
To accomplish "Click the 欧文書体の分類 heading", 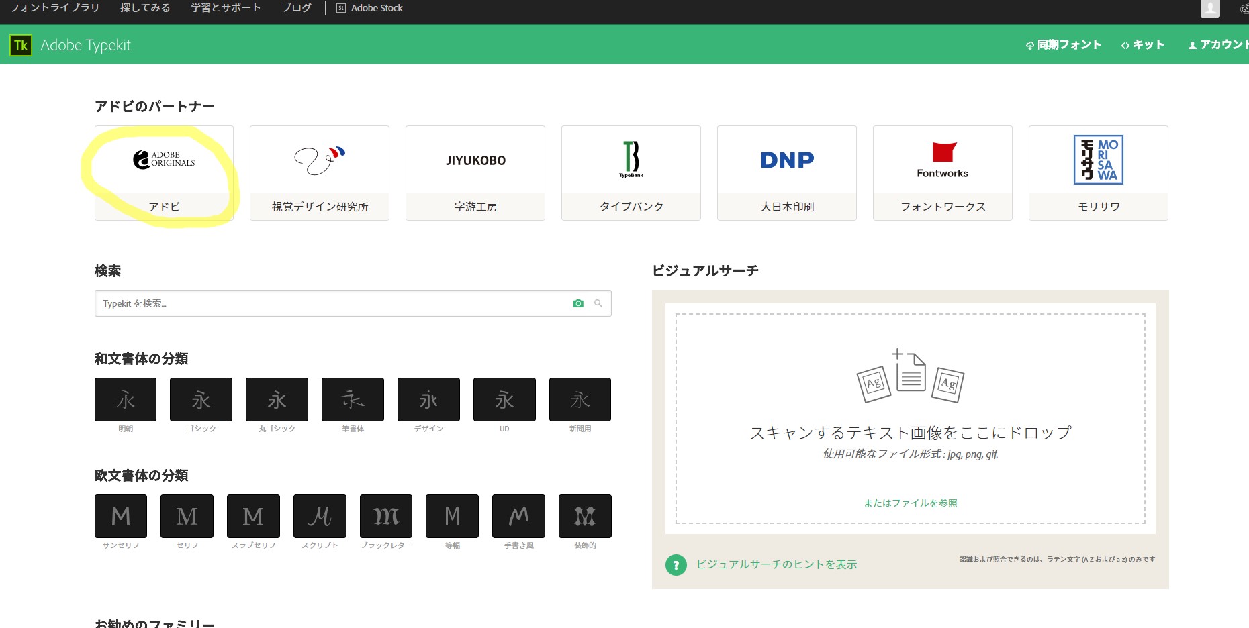I will 141,475.
